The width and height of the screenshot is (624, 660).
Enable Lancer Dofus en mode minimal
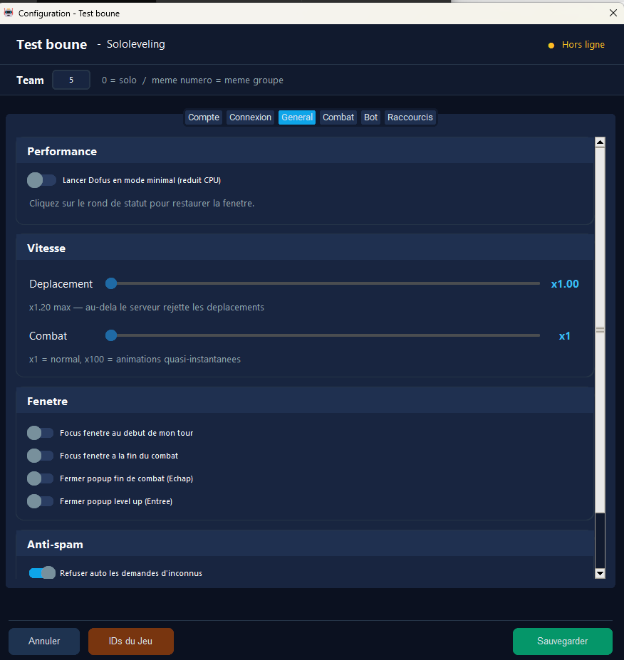pyautogui.click(x=41, y=179)
